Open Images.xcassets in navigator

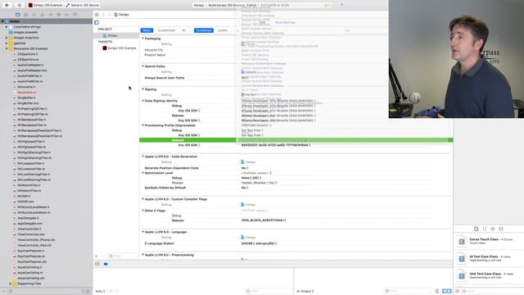[x=25, y=33]
